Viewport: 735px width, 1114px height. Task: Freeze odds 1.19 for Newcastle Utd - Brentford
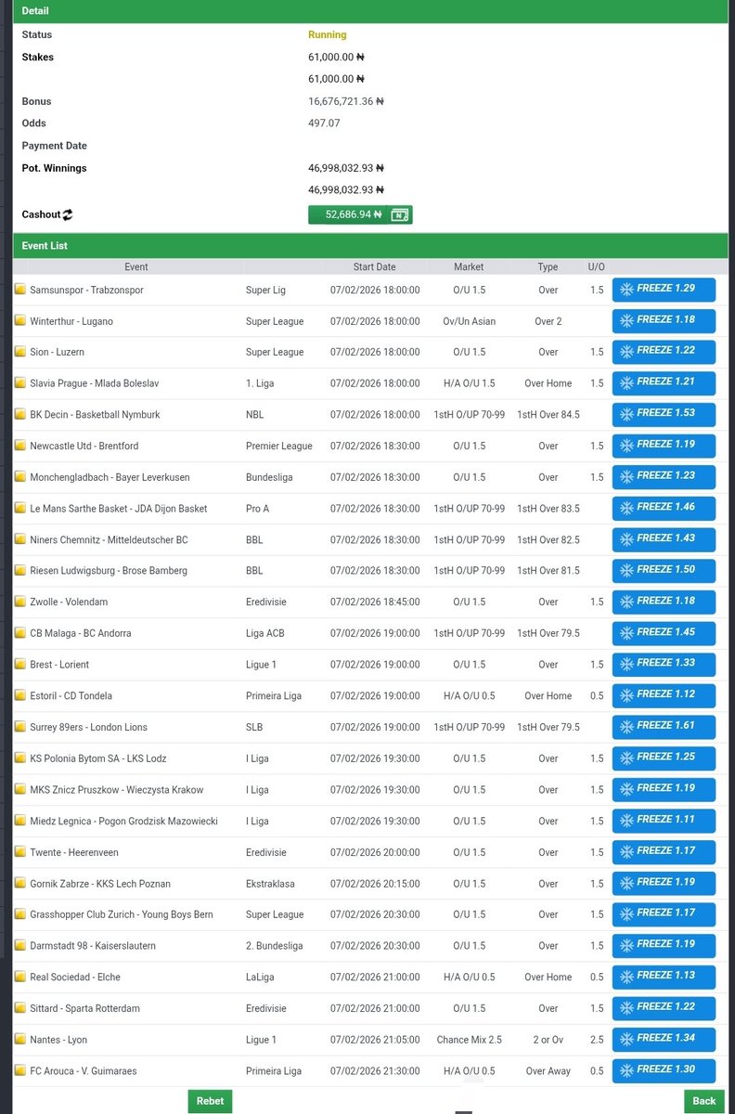point(664,446)
